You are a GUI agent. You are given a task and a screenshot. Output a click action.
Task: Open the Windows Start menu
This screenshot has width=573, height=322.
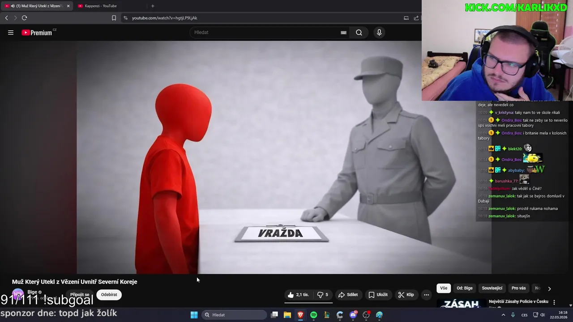[x=194, y=315]
